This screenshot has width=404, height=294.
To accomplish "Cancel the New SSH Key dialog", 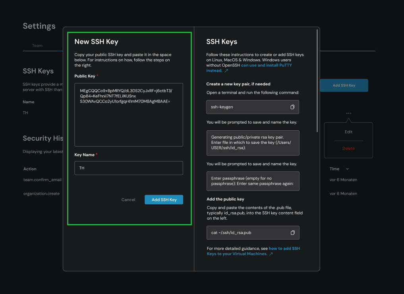I will point(128,199).
